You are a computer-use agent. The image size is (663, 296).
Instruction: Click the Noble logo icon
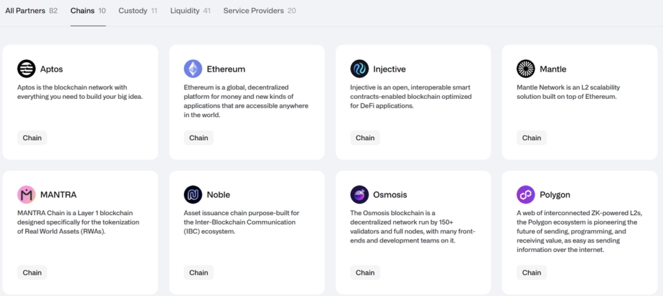(193, 195)
